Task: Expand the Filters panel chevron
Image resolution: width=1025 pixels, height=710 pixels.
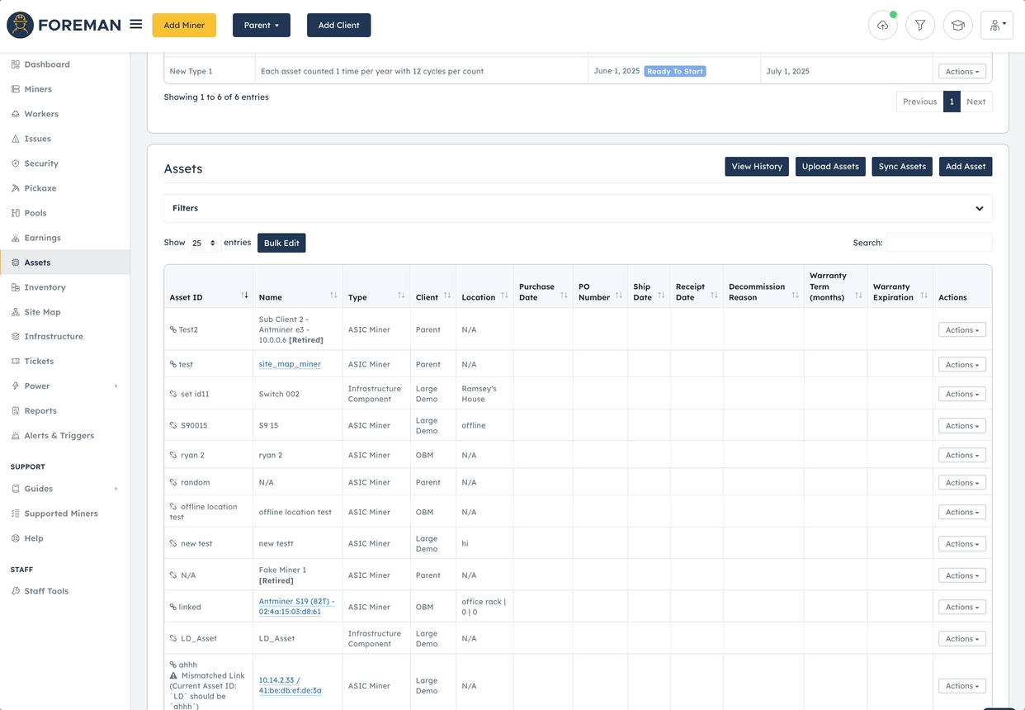Action: point(980,208)
